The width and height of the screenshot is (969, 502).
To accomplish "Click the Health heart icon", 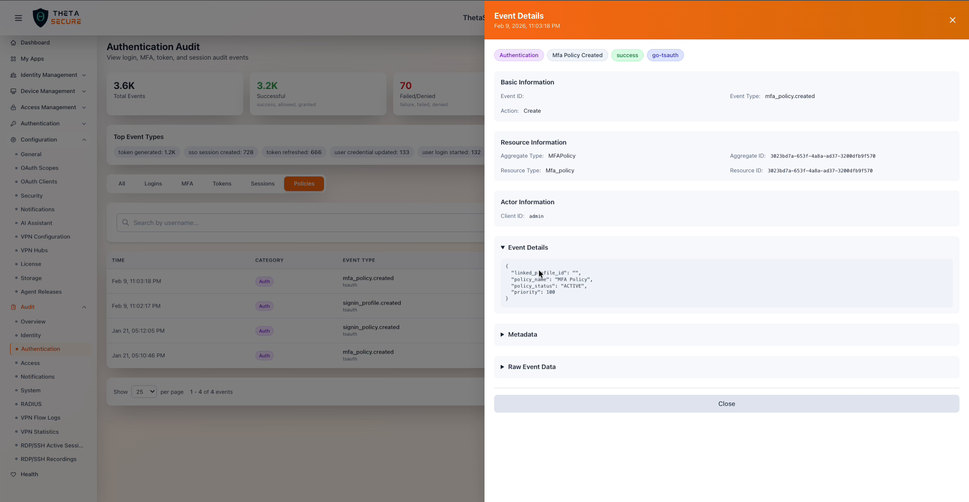I will tap(14, 475).
